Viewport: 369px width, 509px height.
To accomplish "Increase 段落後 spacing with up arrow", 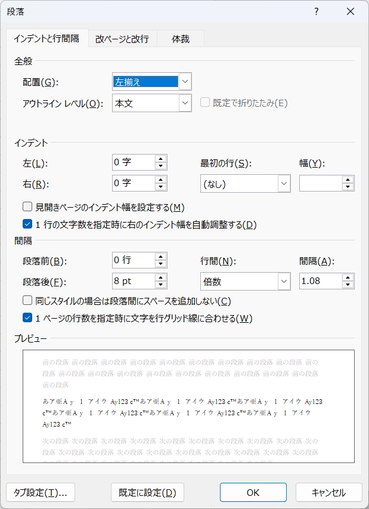I will pyautogui.click(x=160, y=277).
